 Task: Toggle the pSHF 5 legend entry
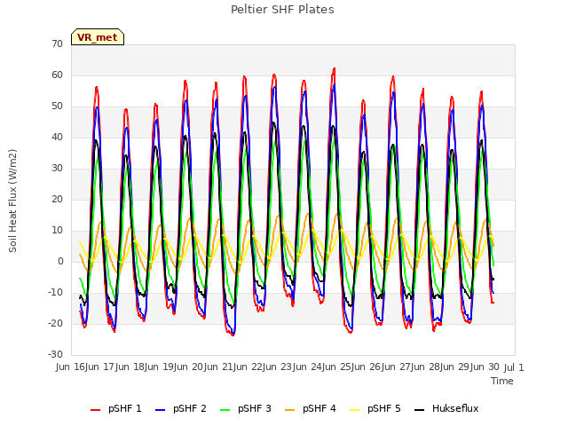click(375, 408)
